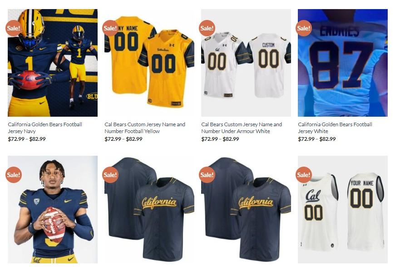Click Sale badge on yellow custom jersey
Image resolution: width=395 pixels, height=267 pixels.
pyautogui.click(x=110, y=28)
